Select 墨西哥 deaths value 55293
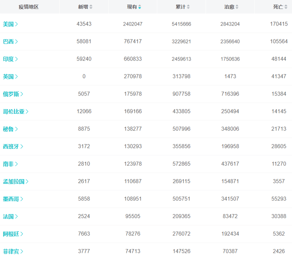 click(279, 199)
